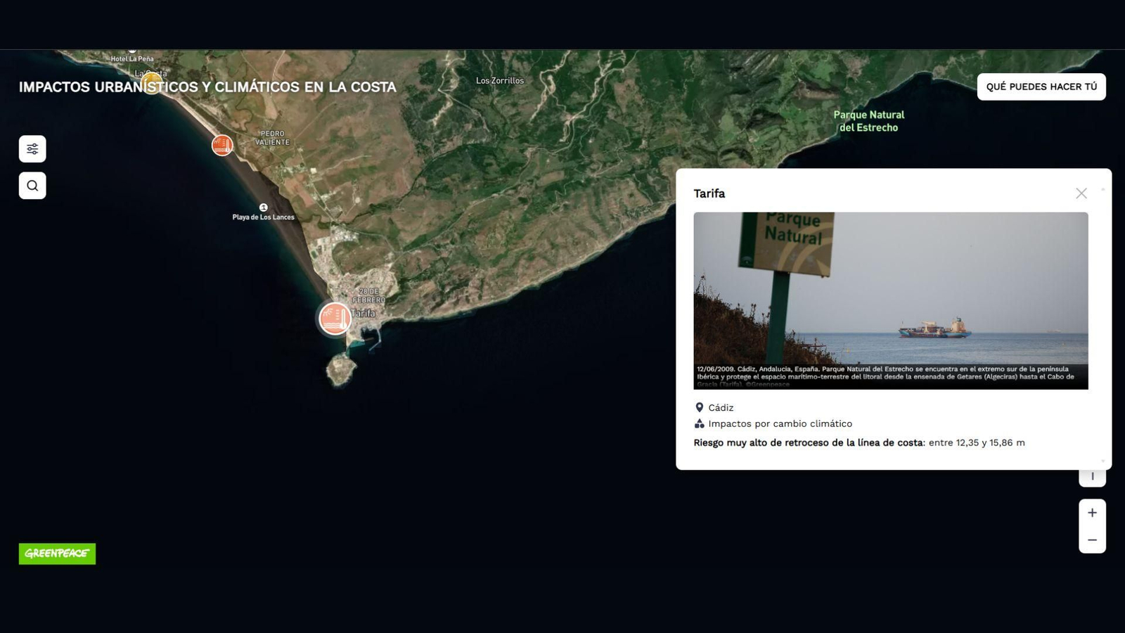Viewport: 1125px width, 633px height.
Task: Click the Parque Natural del Estrecho map label
Action: tap(869, 121)
